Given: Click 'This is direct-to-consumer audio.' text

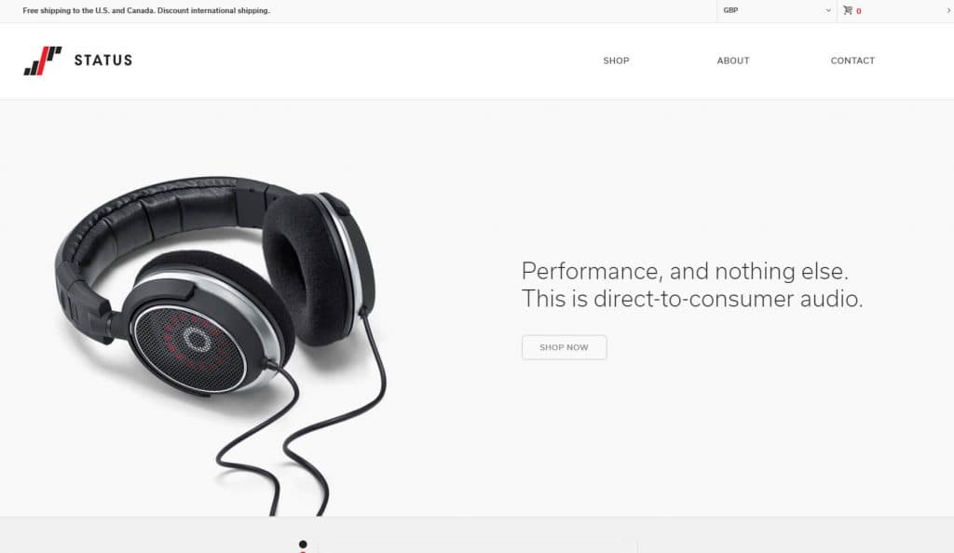Looking at the screenshot, I should (692, 298).
